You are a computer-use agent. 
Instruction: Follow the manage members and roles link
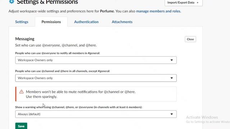[x=158, y=11]
